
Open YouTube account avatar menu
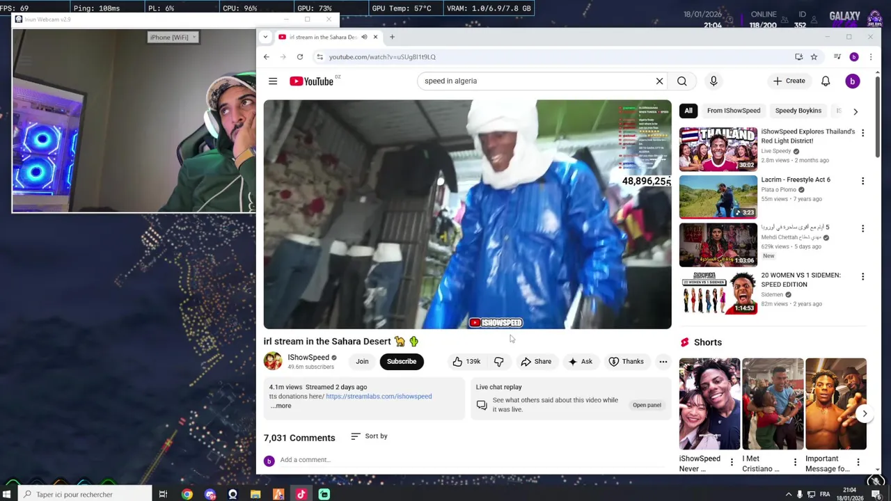coord(852,81)
